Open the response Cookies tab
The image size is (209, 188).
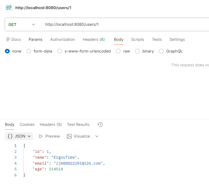tap(27, 125)
